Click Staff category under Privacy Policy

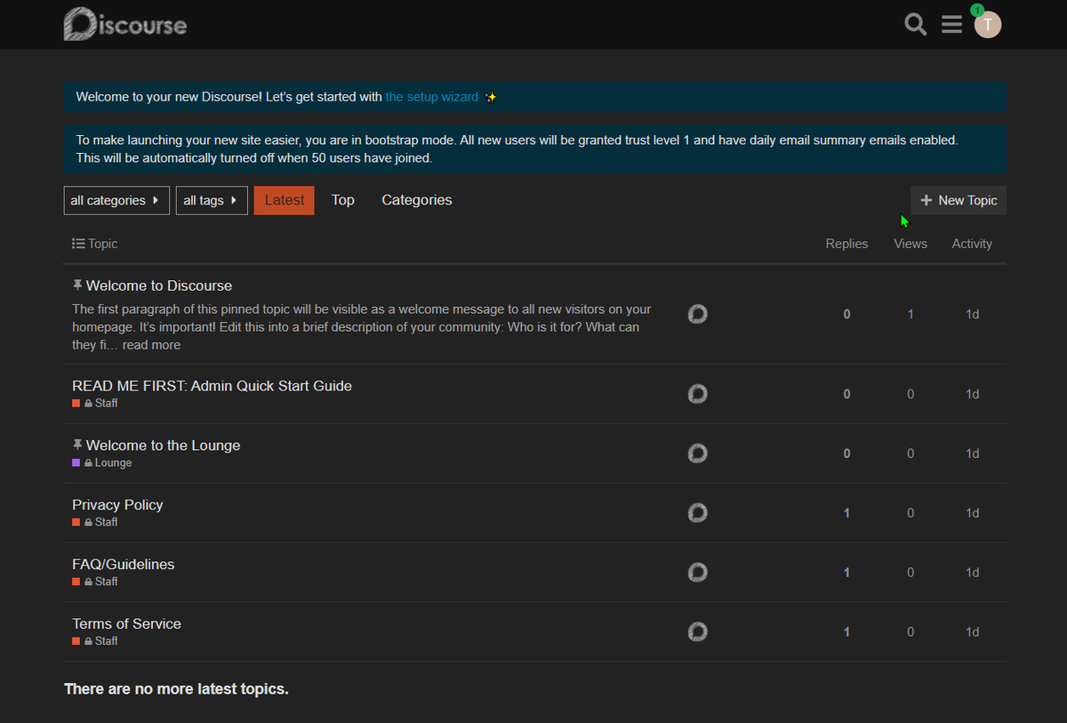click(95, 523)
